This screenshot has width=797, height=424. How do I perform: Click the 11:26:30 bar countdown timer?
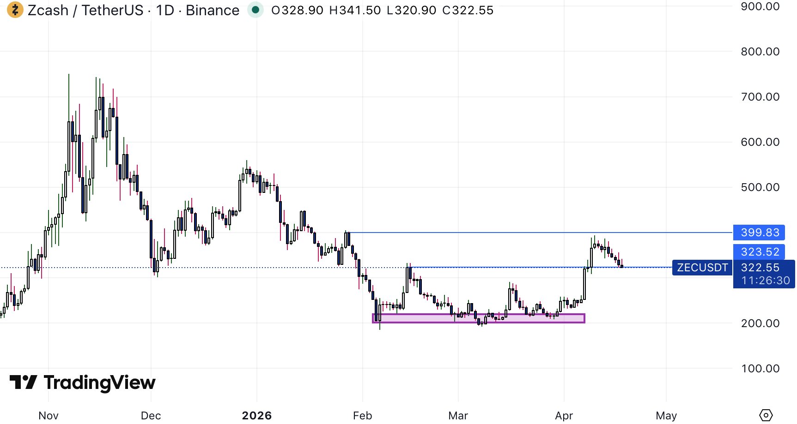(x=765, y=281)
